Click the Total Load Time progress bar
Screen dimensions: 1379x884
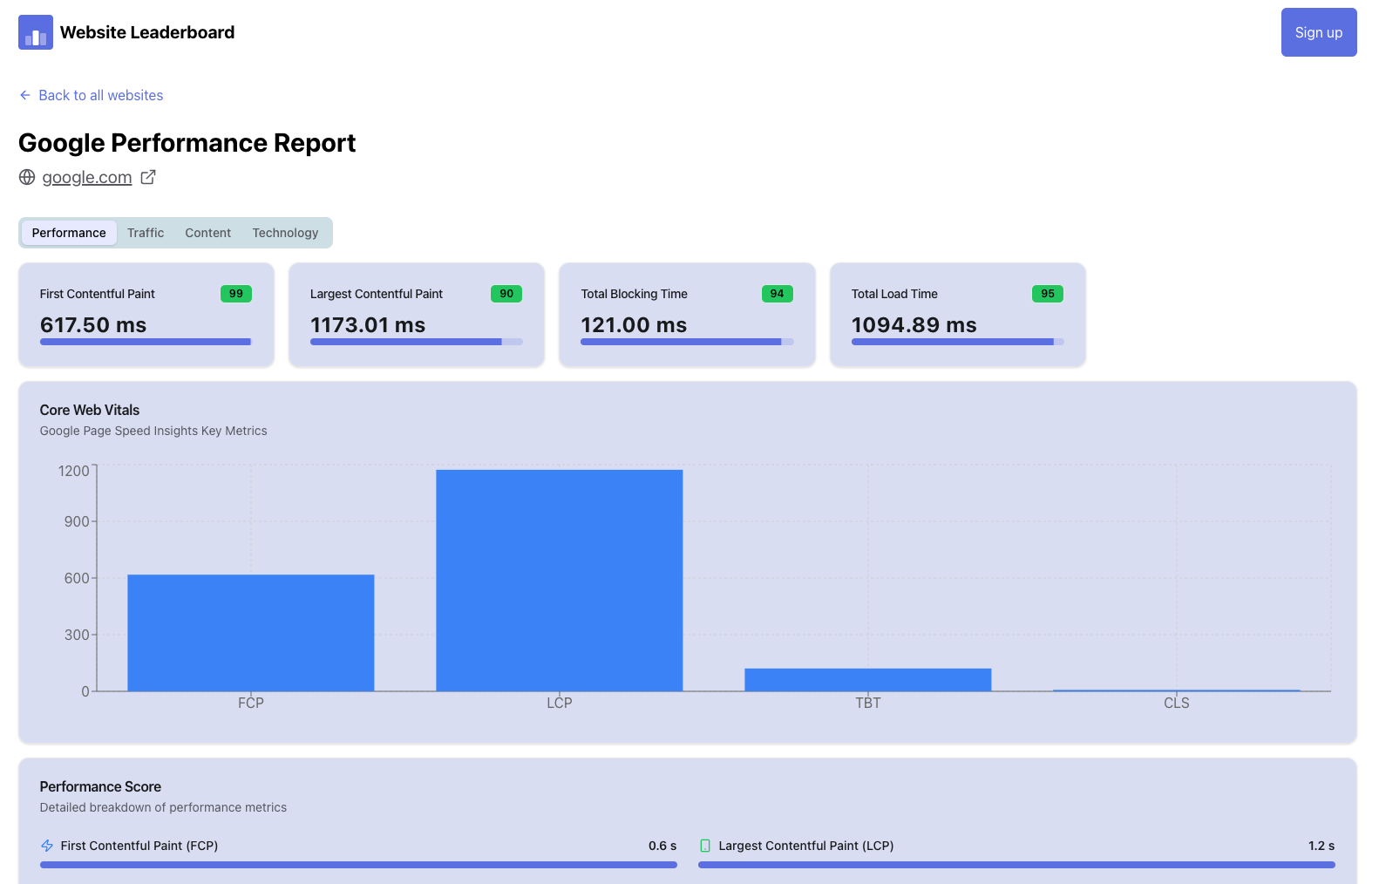pos(958,342)
